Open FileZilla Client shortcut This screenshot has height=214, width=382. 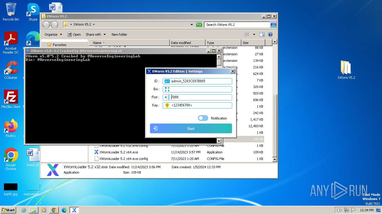coord(11,99)
